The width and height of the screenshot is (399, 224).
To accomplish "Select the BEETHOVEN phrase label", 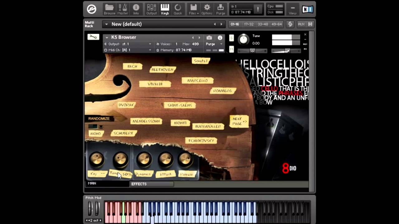I will pos(162,70).
